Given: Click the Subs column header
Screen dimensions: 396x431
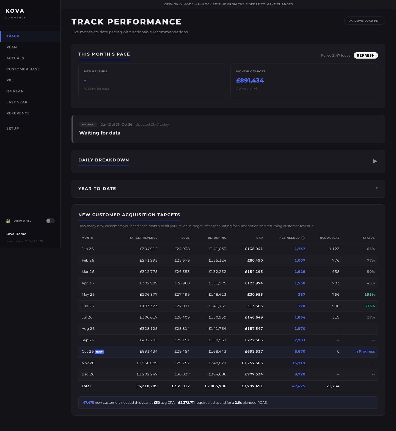Looking at the screenshot, I should pyautogui.click(x=186, y=238).
